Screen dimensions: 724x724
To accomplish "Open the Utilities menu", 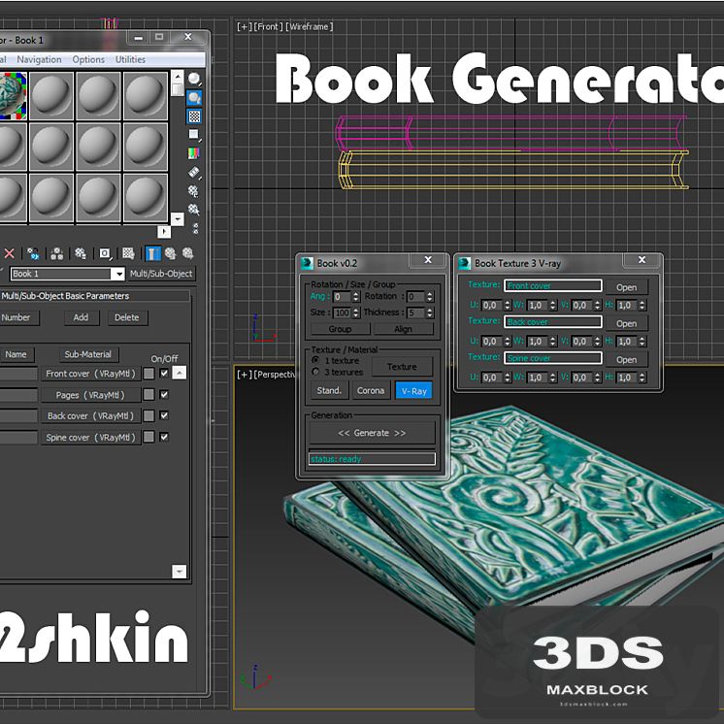I will (130, 59).
